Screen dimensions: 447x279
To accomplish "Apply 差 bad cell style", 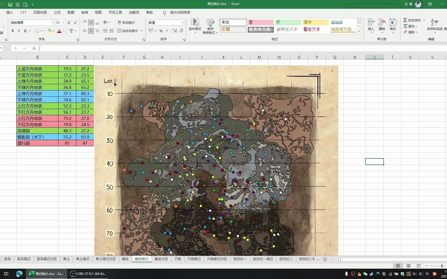I will pyautogui.click(x=260, y=22).
